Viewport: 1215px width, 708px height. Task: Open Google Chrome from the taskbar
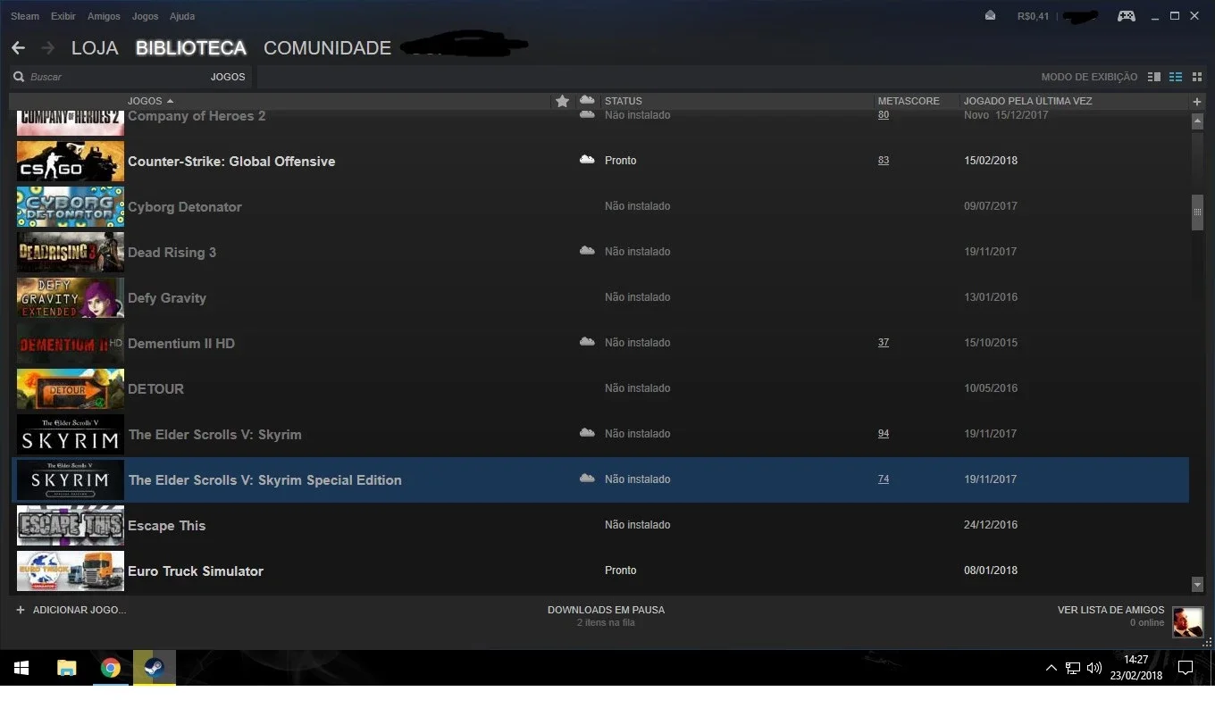pos(111,668)
